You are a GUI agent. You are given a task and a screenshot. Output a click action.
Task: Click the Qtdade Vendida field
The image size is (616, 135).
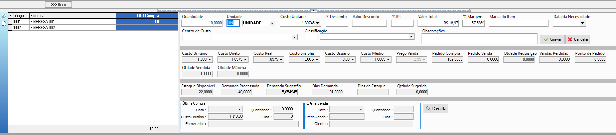tap(197, 74)
